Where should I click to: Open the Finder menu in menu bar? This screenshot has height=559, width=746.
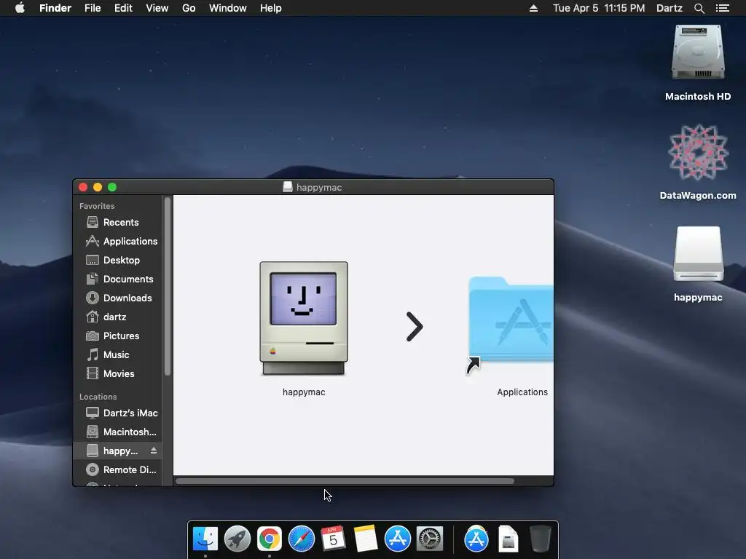point(55,8)
